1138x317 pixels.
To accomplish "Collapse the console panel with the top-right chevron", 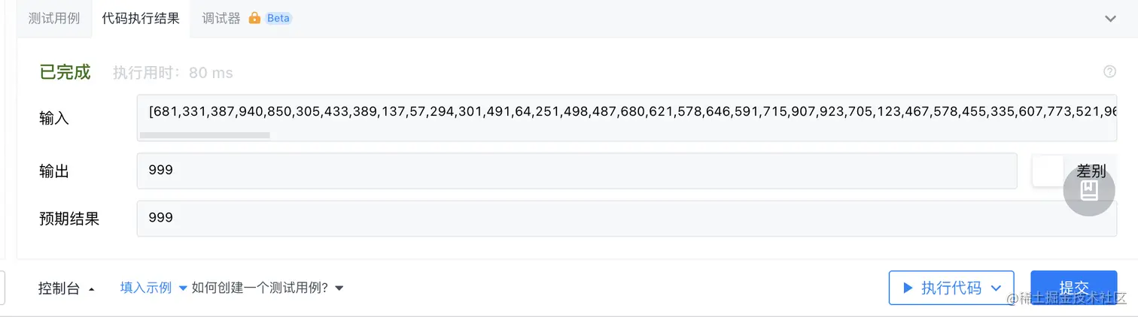I will tap(1110, 19).
